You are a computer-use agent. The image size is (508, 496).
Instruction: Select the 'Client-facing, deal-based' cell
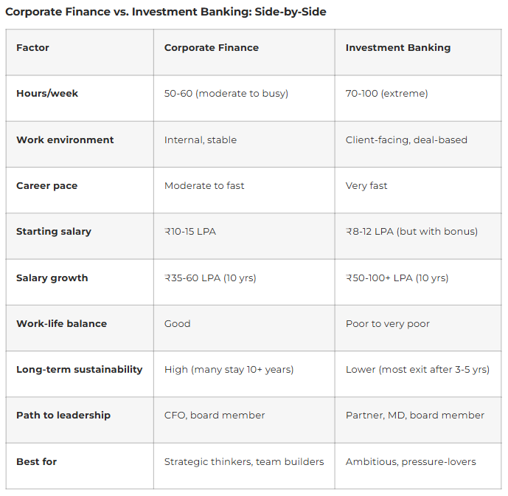click(x=406, y=140)
